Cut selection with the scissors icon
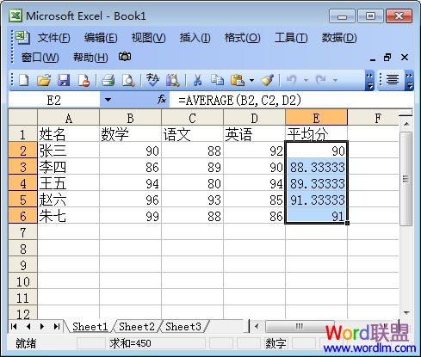The width and height of the screenshot is (421, 357). (x=197, y=80)
